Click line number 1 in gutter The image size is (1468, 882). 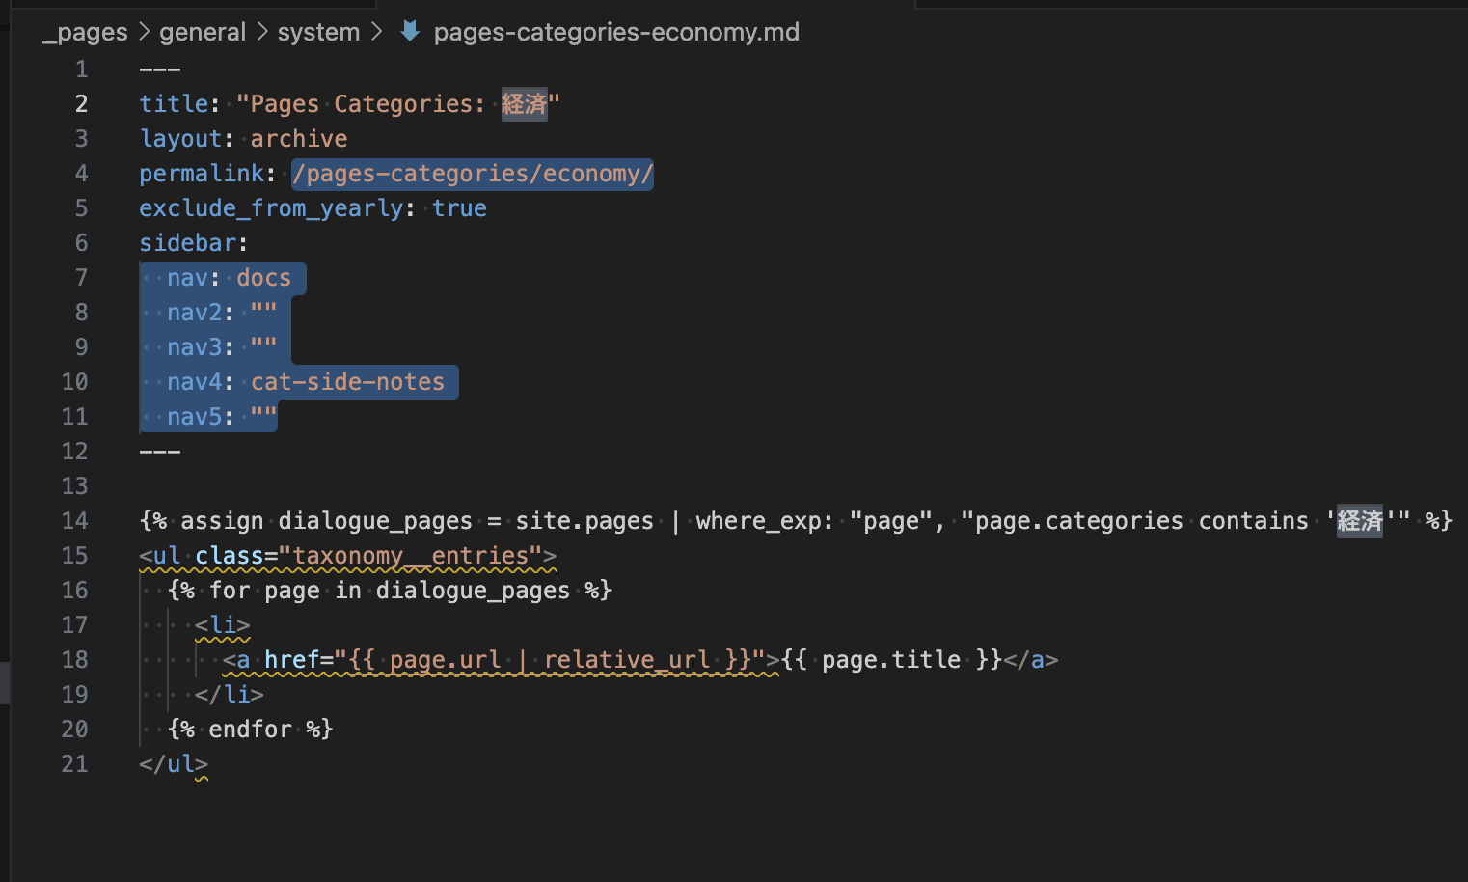tap(81, 69)
